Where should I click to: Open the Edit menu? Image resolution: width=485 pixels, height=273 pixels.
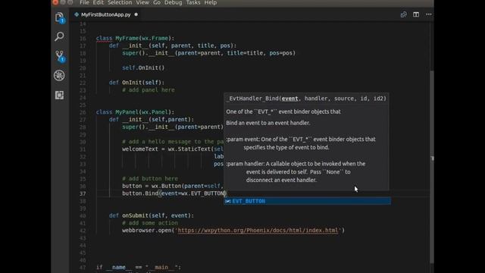98,2
